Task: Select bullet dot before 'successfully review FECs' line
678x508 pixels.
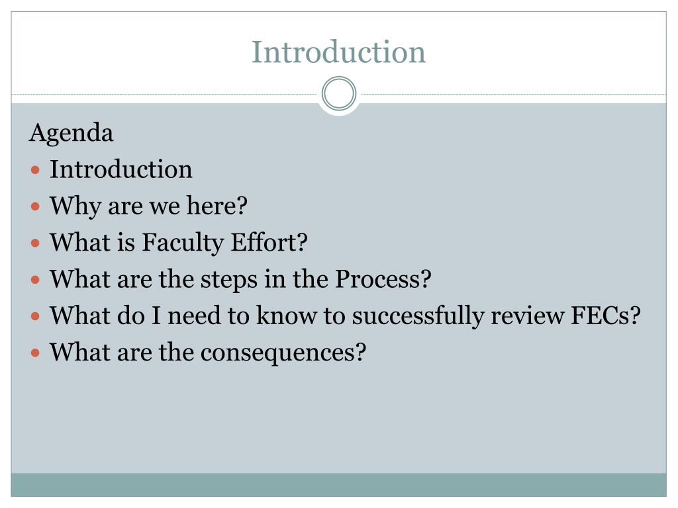Action: [x=36, y=317]
